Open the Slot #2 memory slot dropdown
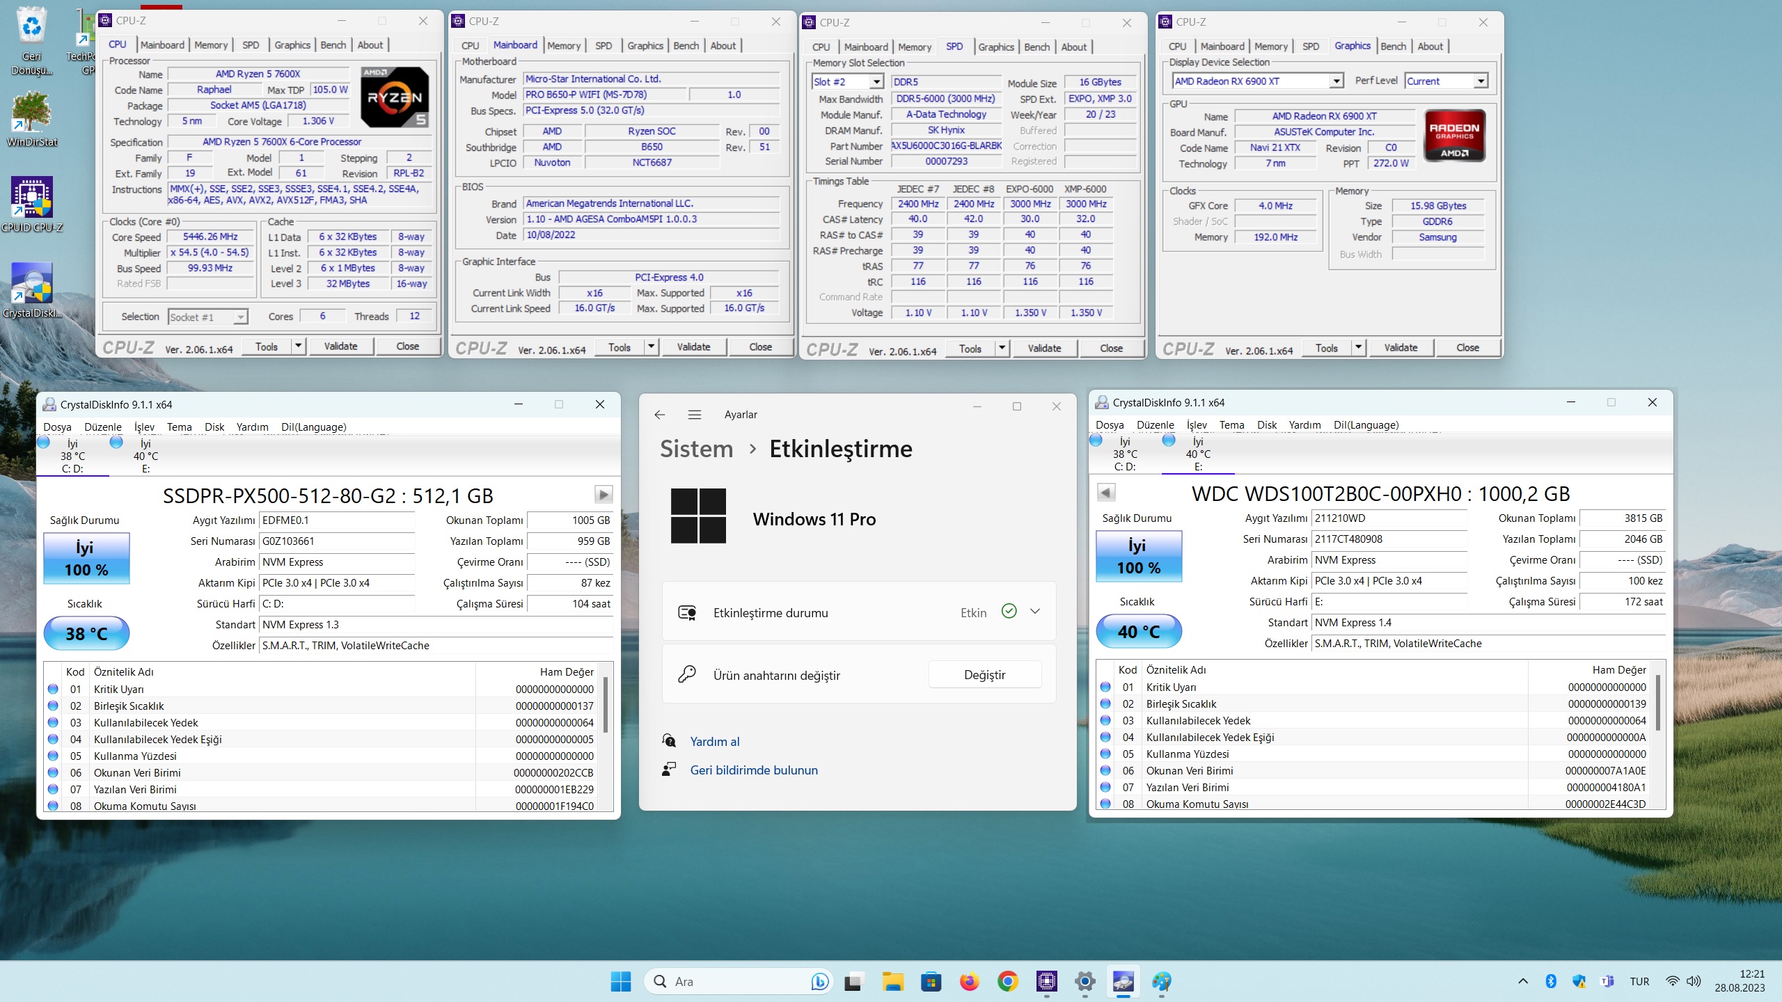Screen dimensions: 1782x1002 tap(876, 82)
